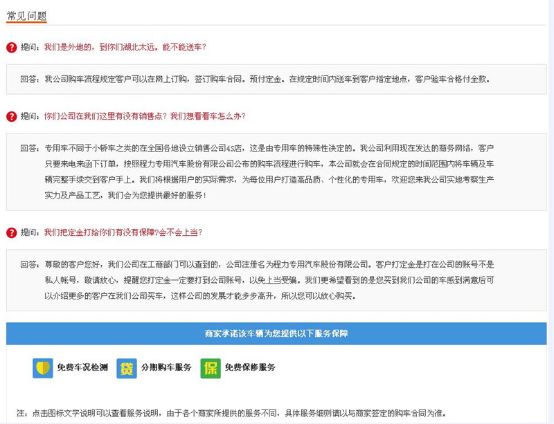Click the question mark icon beside 有没有保障
This screenshot has width=554, height=424.
(x=12, y=232)
